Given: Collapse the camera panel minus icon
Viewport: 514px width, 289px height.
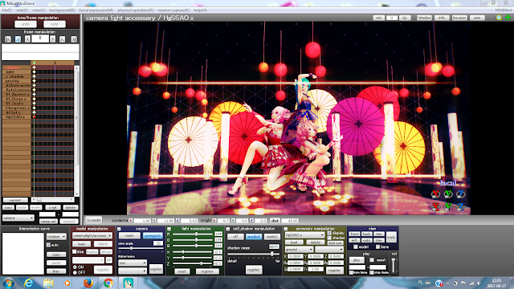Looking at the screenshot, I should pyautogui.click(x=119, y=229).
